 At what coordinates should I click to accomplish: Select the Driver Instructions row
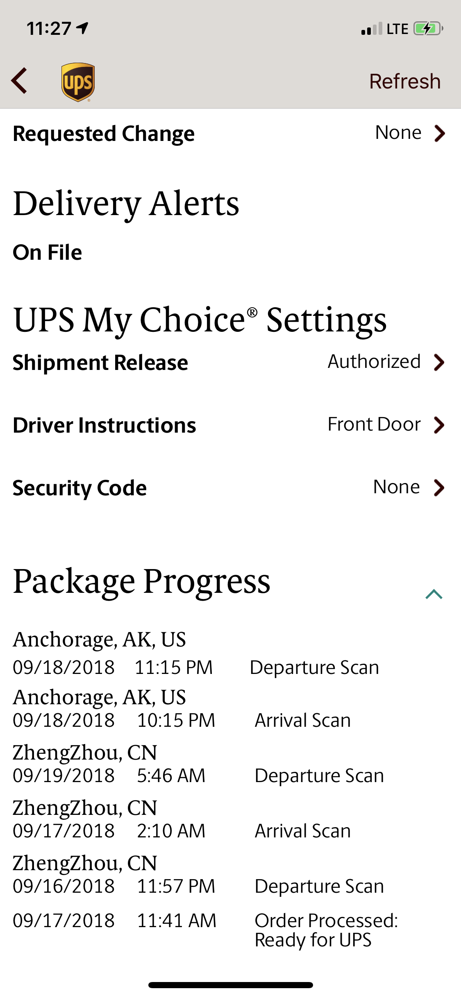[230, 425]
